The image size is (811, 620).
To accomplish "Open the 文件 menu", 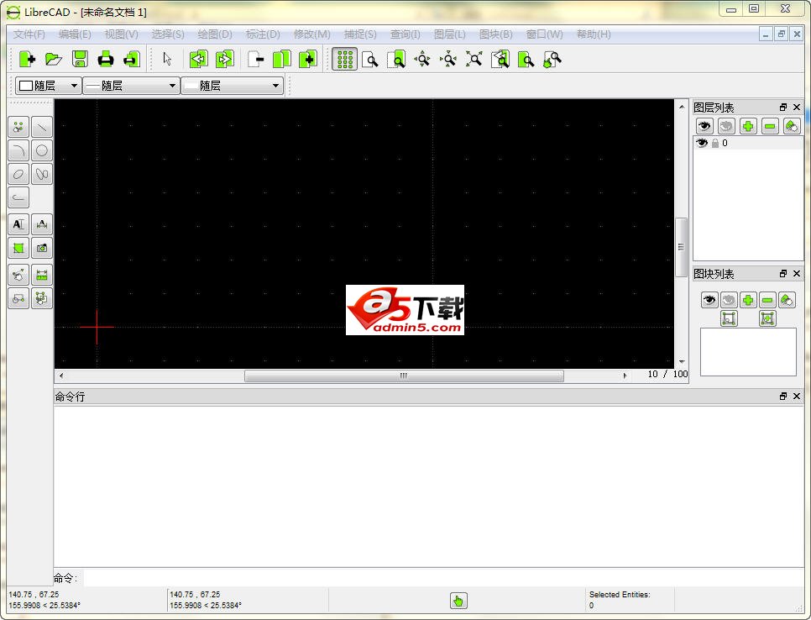I will (x=29, y=34).
